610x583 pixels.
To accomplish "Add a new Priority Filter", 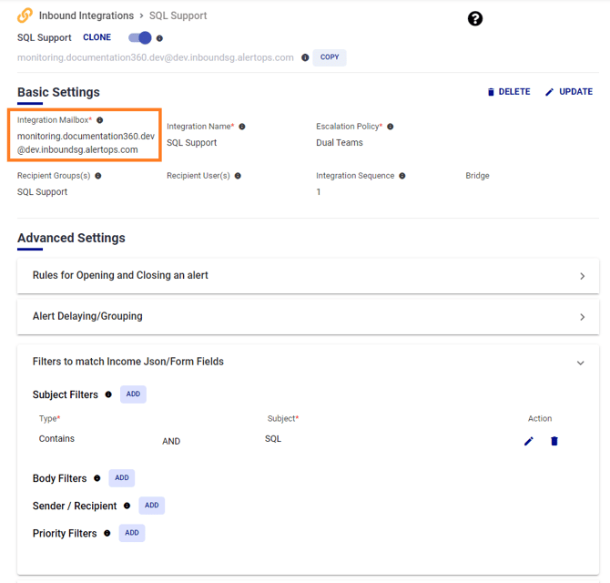I will tap(132, 533).
